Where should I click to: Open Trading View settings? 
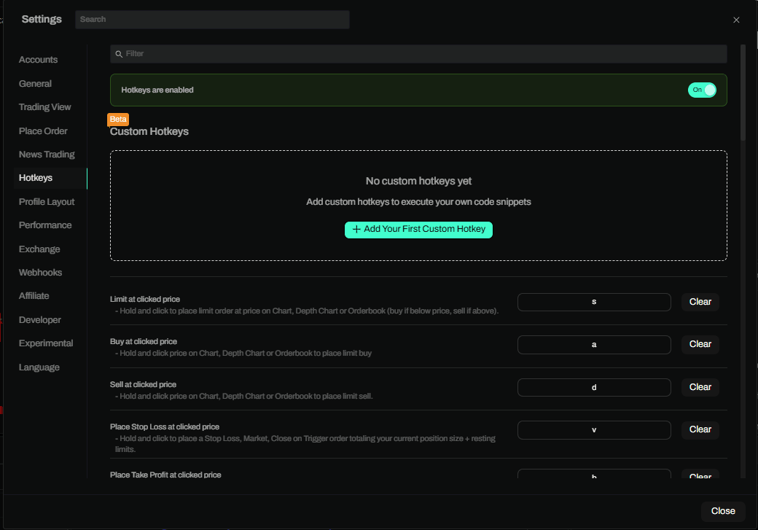[x=44, y=107]
